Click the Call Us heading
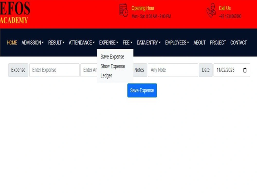 click(x=225, y=8)
